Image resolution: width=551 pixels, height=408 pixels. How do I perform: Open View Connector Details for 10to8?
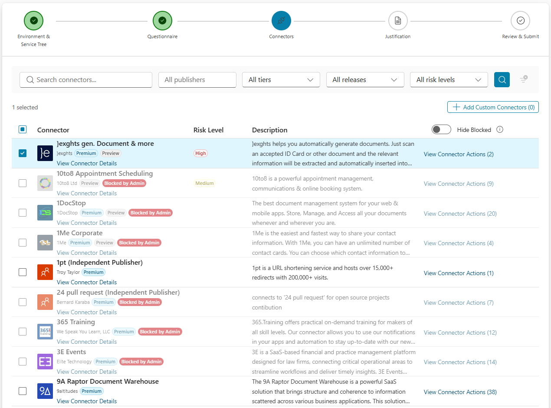coord(87,193)
